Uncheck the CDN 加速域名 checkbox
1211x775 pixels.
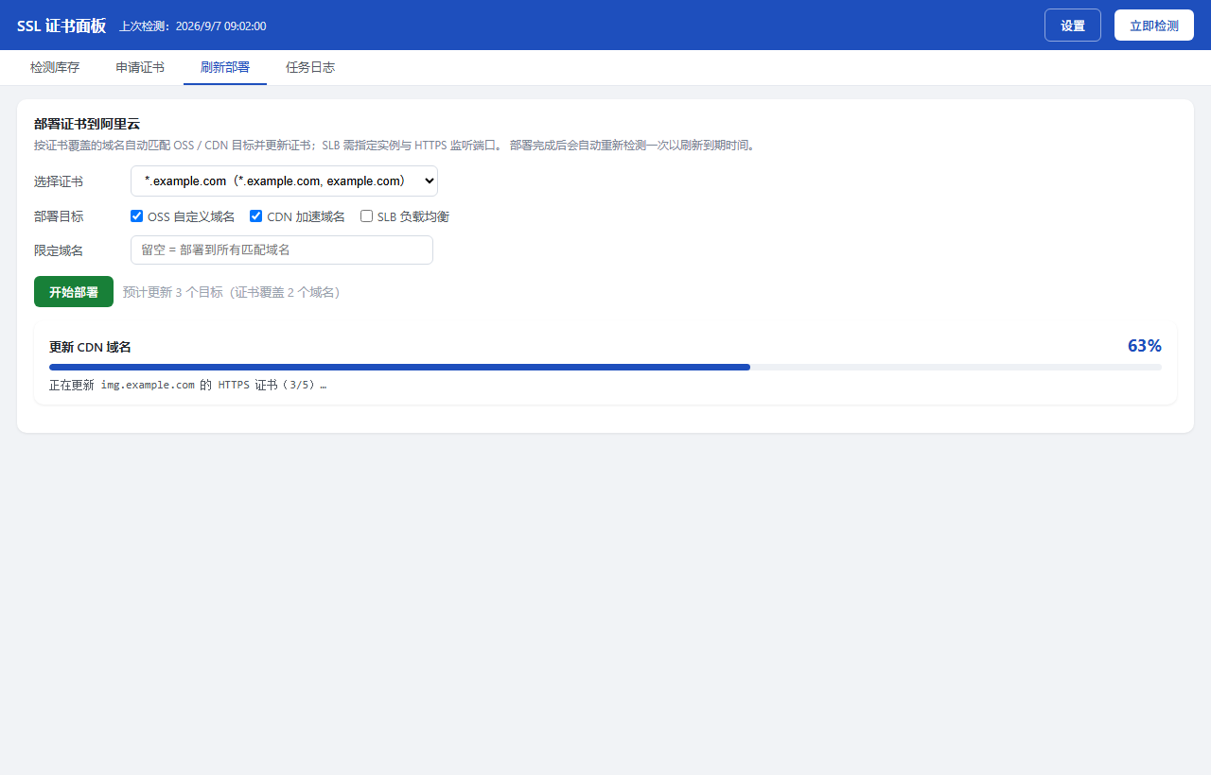click(x=255, y=215)
